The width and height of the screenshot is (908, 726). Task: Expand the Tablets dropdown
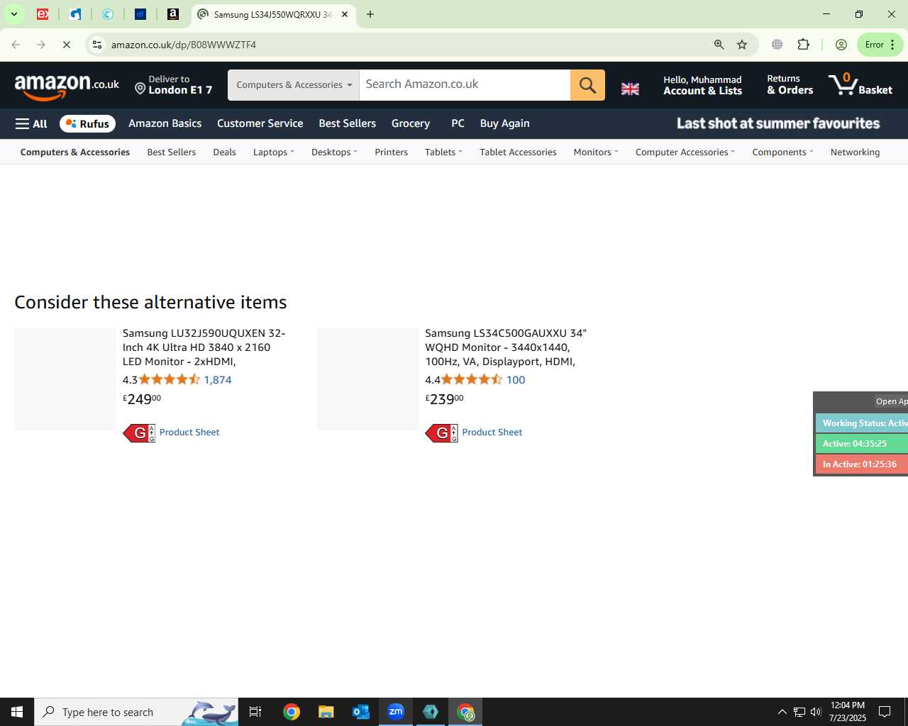coord(443,152)
